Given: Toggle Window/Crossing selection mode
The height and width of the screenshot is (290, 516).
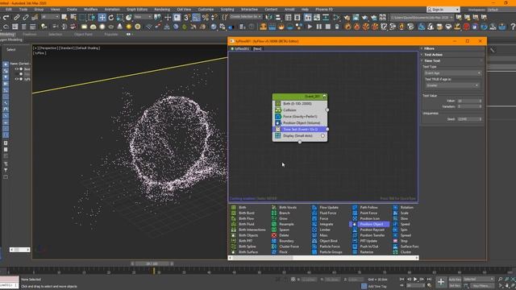Looking at the screenshot, I should [x=91, y=18].
